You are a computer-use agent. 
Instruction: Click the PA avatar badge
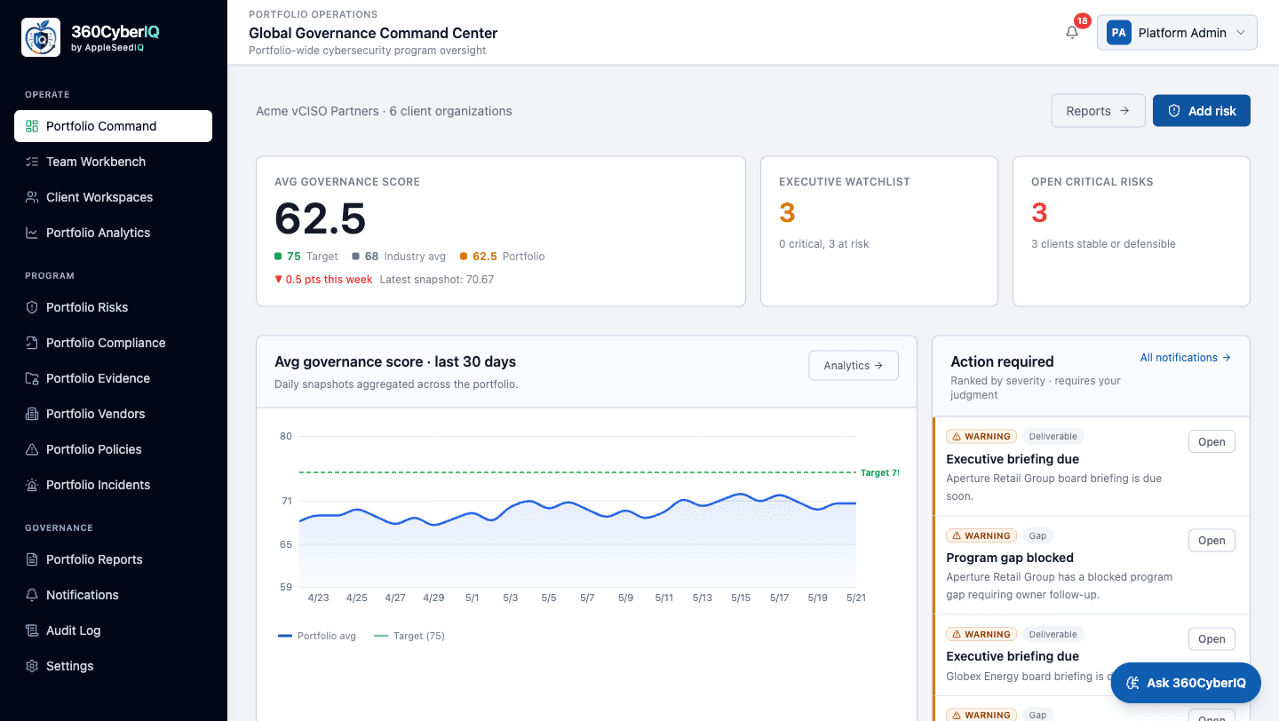click(1119, 33)
